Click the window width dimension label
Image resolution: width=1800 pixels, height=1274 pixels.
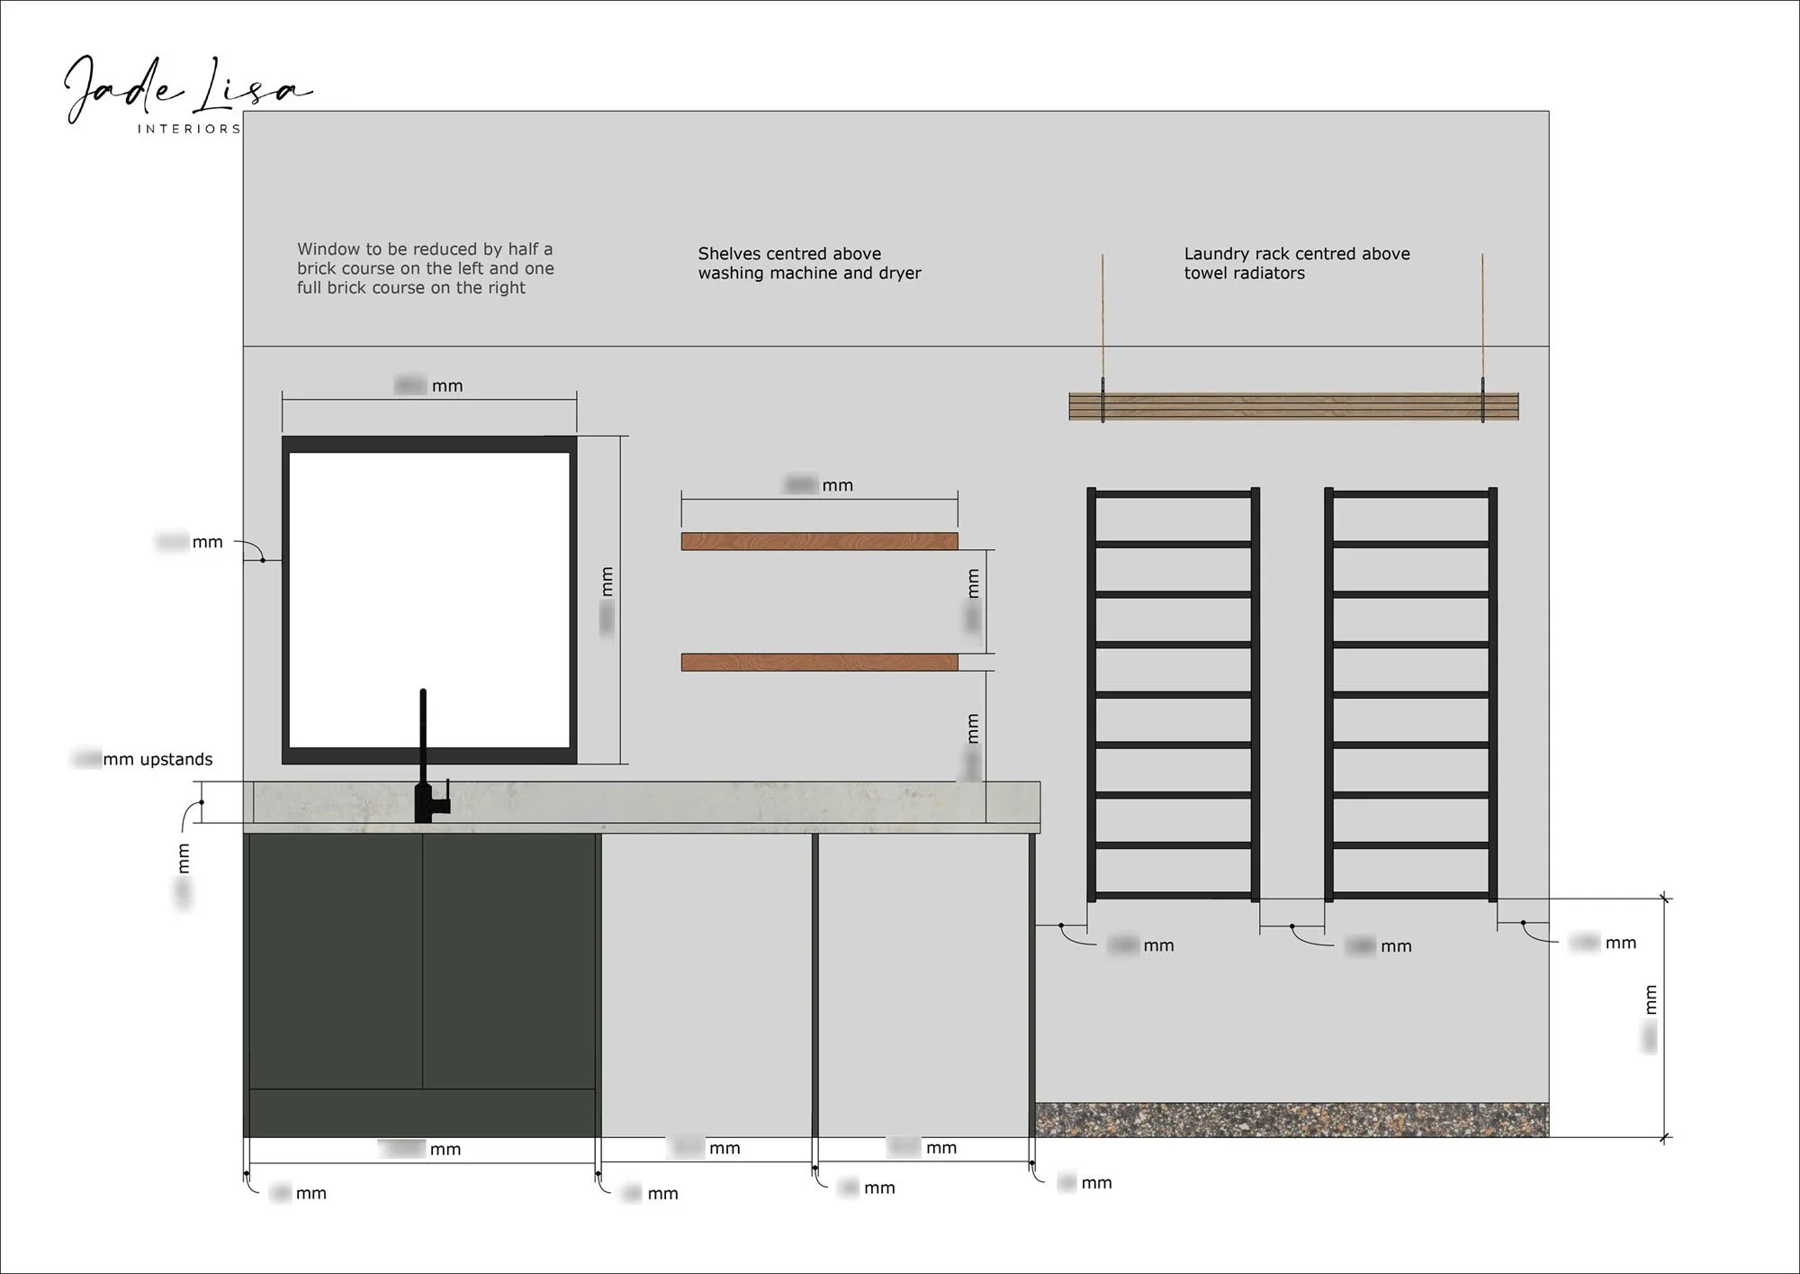click(429, 386)
